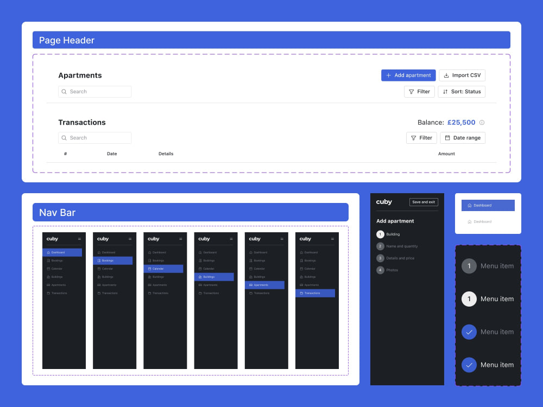Select the highlighted Buildings item in the fourth nav bar
The width and height of the screenshot is (543, 407).
tap(214, 277)
